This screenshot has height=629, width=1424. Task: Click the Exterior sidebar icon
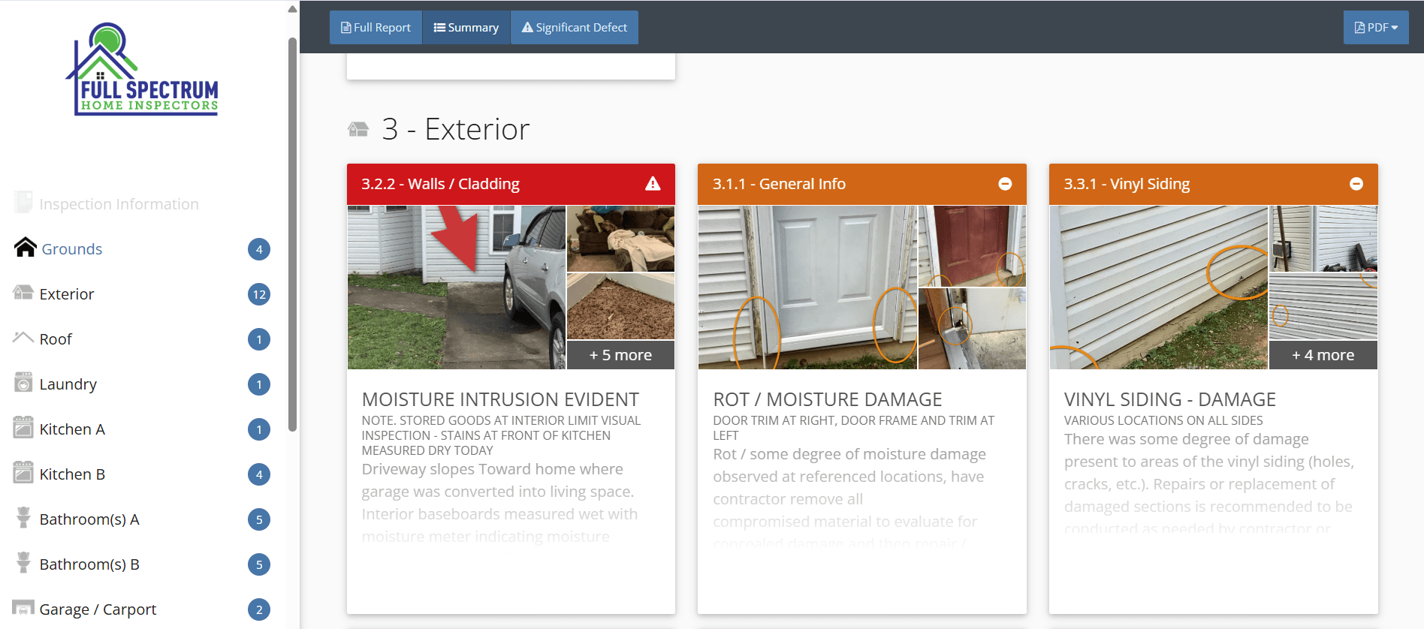point(23,293)
